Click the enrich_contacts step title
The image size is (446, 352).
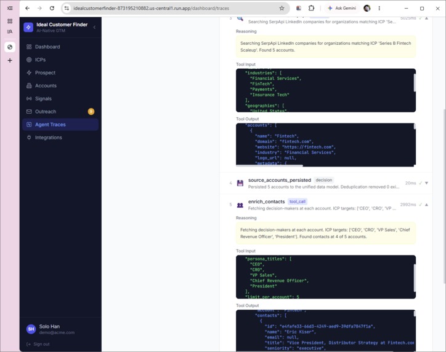[x=266, y=201]
